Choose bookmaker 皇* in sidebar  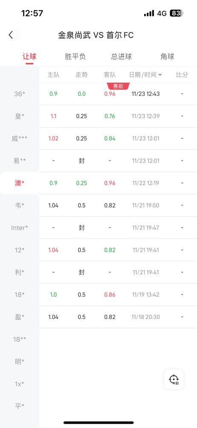click(20, 116)
